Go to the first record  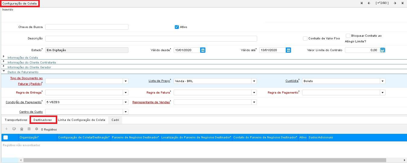(x=361, y=3)
